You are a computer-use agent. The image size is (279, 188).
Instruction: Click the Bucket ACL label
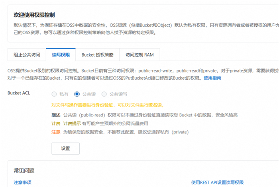tap(19, 93)
